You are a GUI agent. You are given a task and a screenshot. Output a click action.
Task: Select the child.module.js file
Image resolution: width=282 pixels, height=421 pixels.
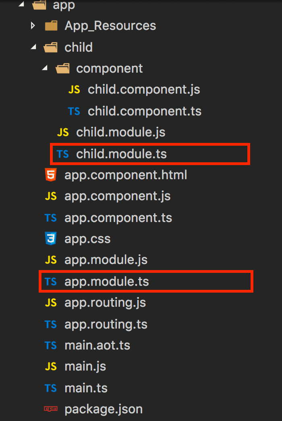(x=120, y=132)
